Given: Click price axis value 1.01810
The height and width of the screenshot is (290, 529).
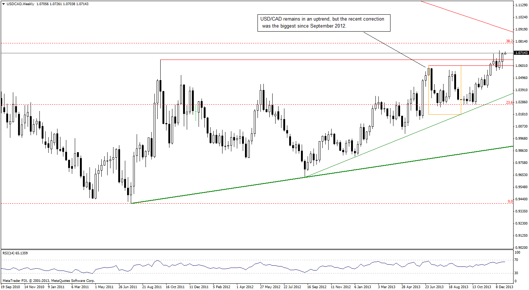Looking at the screenshot, I should 521,114.
